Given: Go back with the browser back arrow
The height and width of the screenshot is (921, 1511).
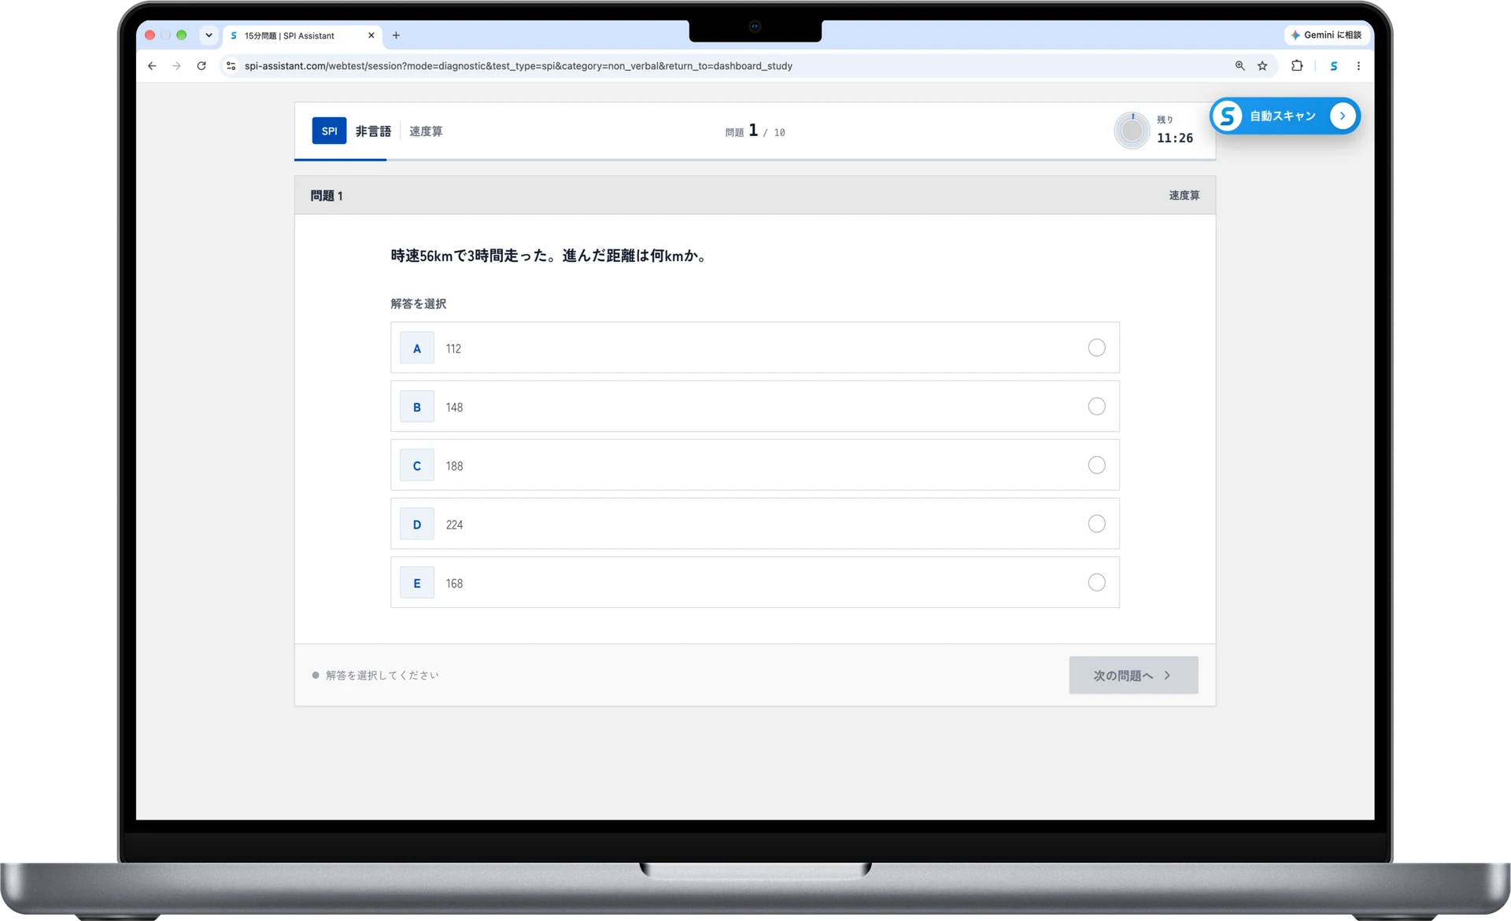Looking at the screenshot, I should click(x=152, y=66).
